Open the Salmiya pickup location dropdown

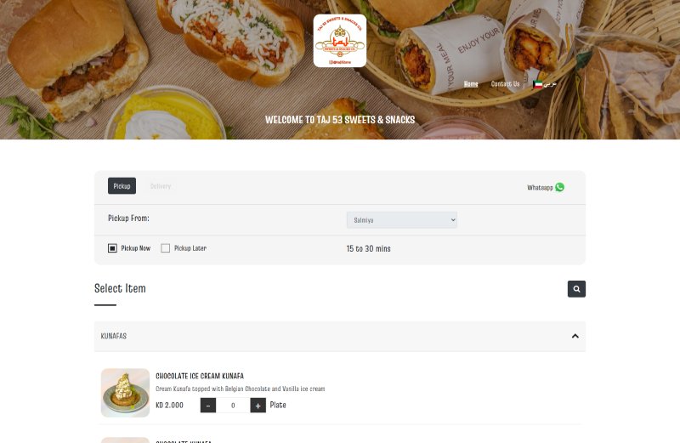401,220
